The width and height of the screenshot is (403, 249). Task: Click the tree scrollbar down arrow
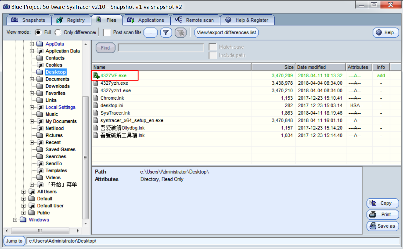pyautogui.click(x=85, y=224)
